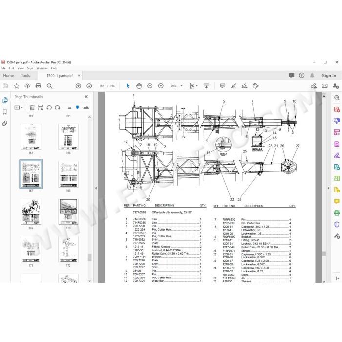The image size is (342, 342).
Task: Zoom in with the plus button
Action: tap(161, 86)
